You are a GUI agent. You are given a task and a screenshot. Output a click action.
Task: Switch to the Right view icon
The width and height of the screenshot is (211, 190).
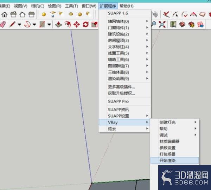[32, 14]
